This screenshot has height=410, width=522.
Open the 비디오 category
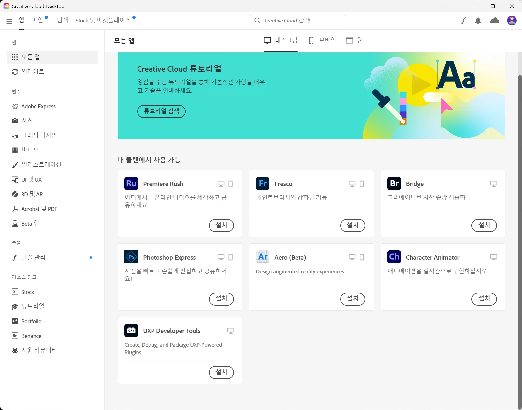coord(52,150)
